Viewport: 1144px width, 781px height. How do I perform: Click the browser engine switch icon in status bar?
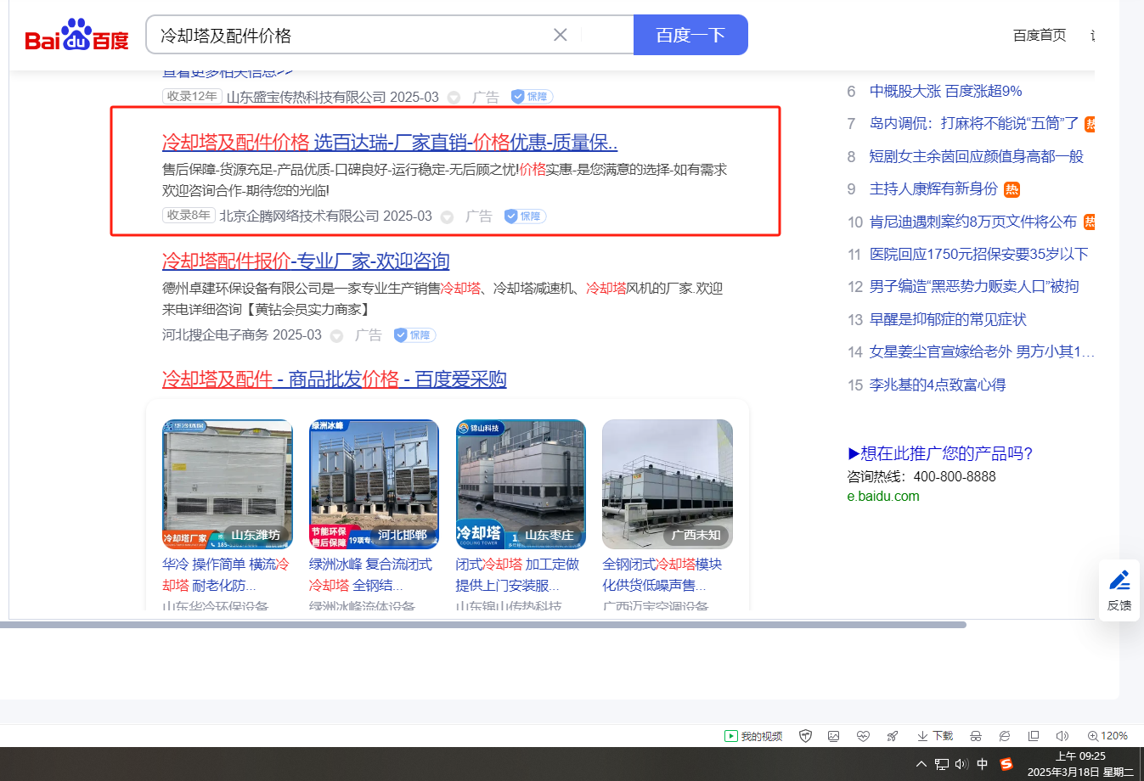(1005, 736)
